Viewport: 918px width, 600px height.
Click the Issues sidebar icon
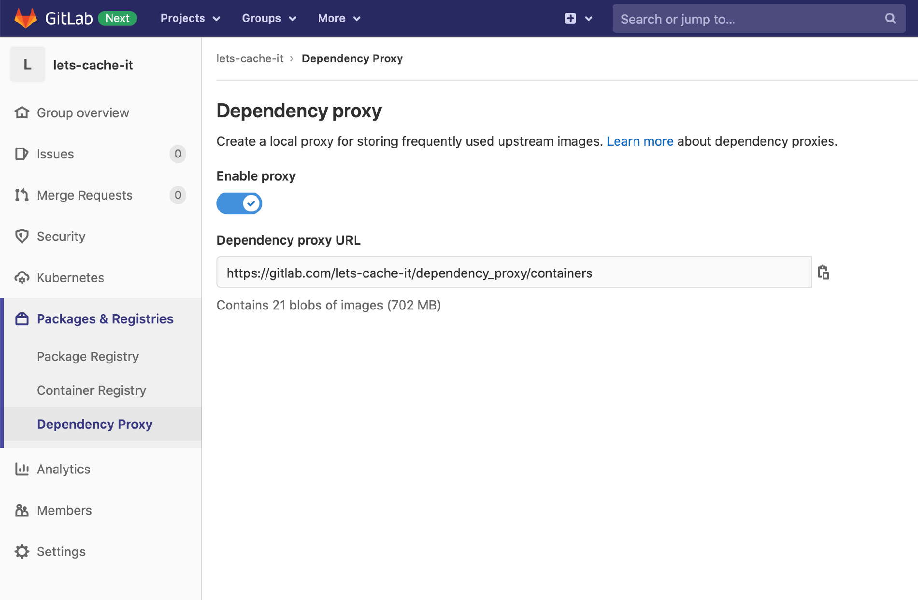coord(21,154)
